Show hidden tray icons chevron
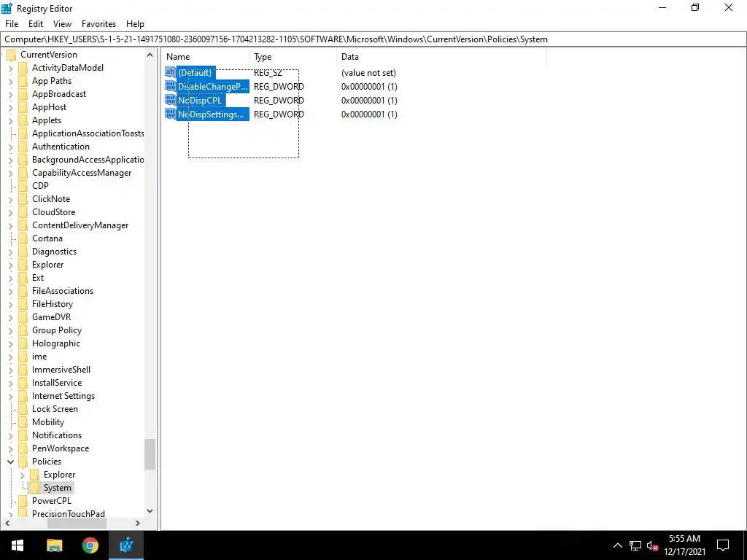 [617, 545]
